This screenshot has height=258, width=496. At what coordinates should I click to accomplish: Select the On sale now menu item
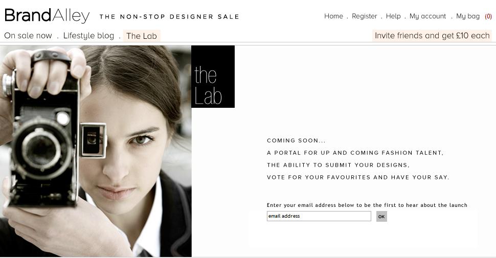pyautogui.click(x=28, y=36)
